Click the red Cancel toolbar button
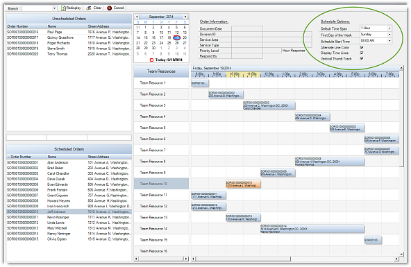The image size is (411, 267). coord(115,8)
